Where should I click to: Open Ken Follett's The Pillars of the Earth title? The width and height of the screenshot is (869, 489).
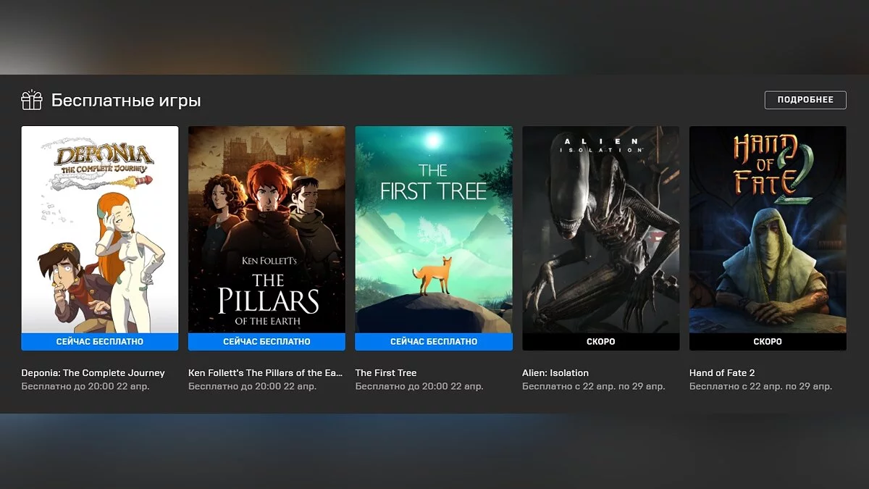click(266, 373)
